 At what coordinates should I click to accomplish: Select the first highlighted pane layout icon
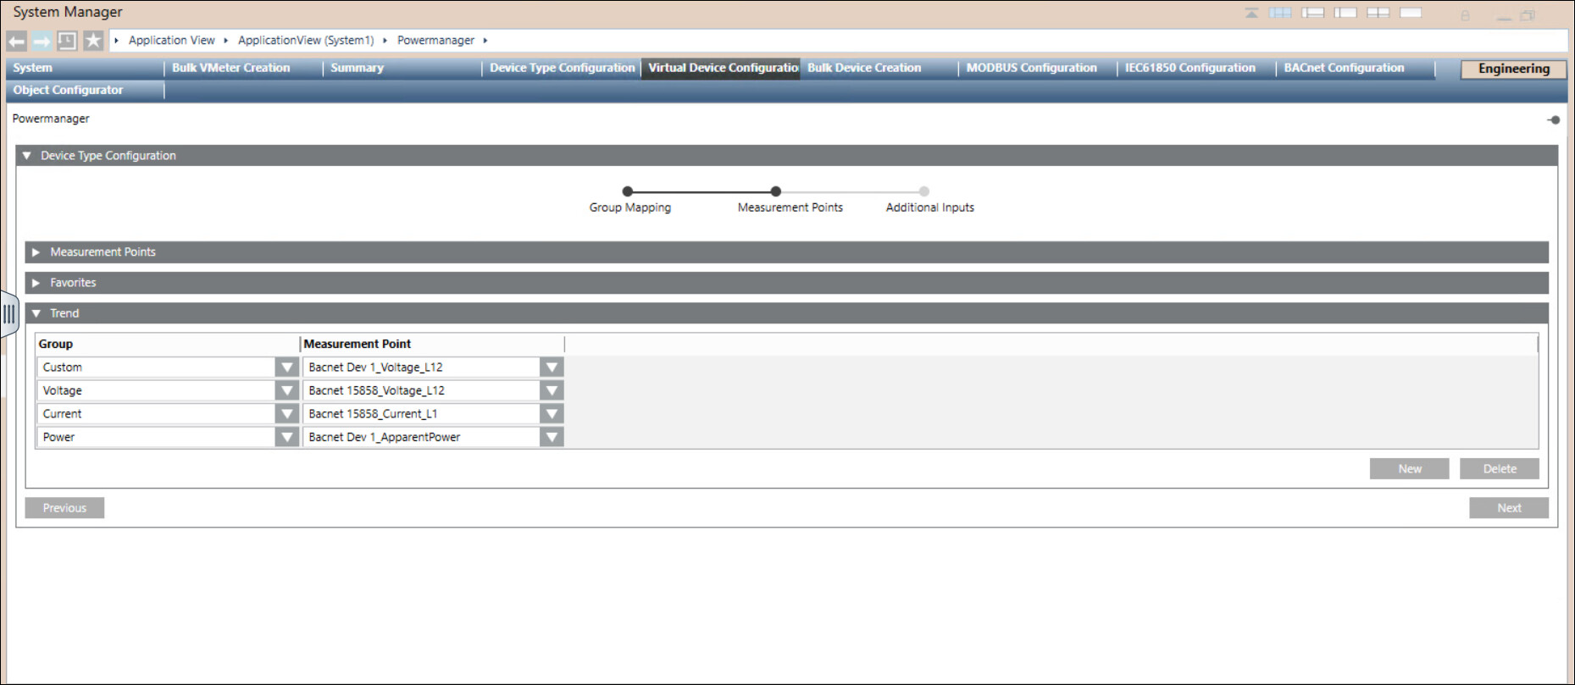coord(1280,13)
